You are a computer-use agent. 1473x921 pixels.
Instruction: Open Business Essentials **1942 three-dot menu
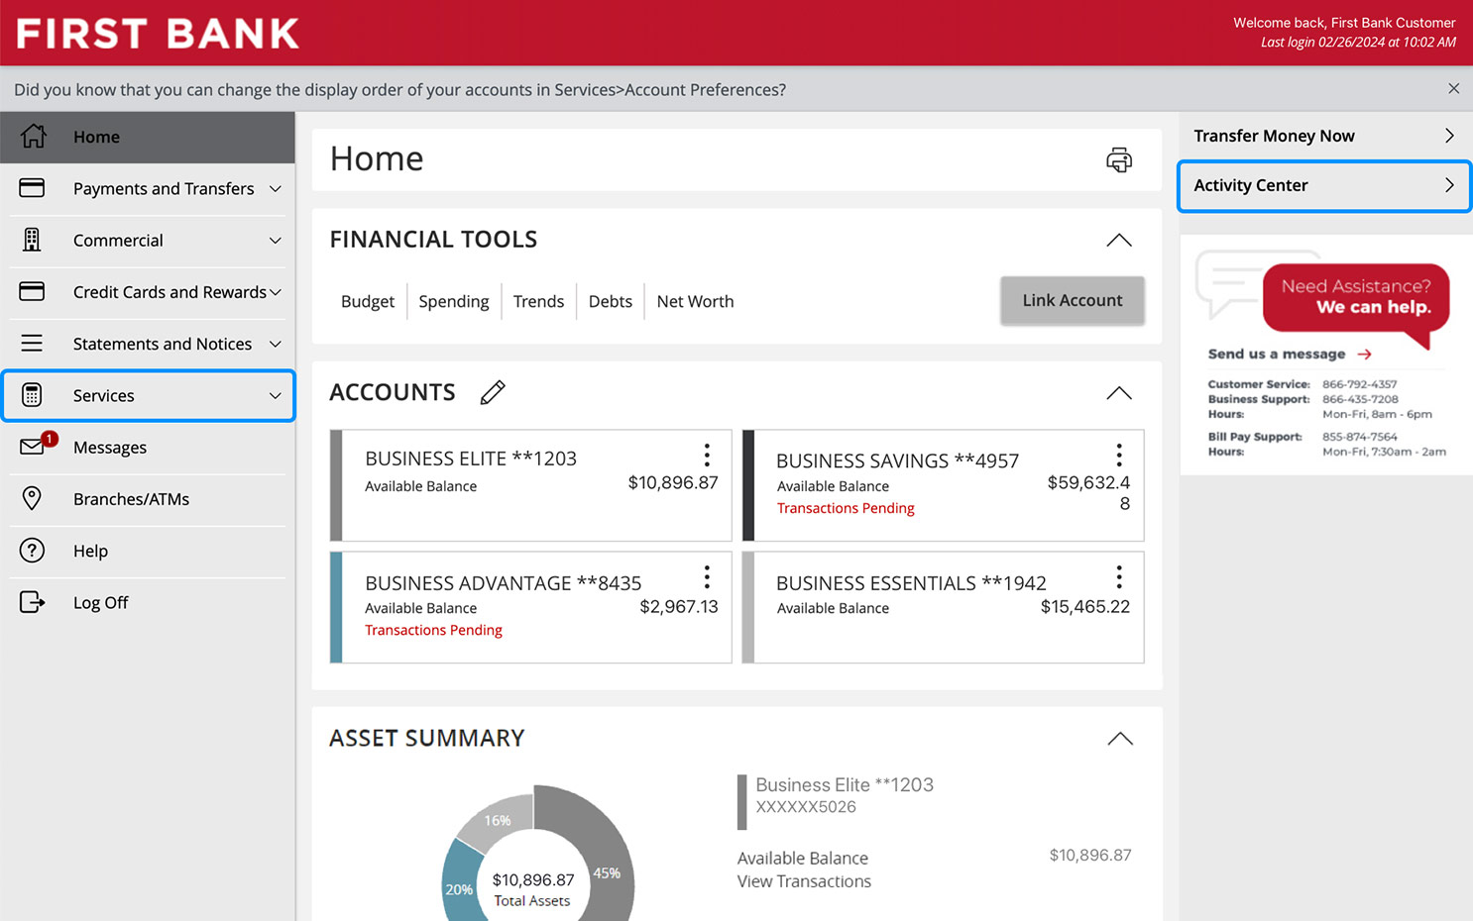[1119, 576]
